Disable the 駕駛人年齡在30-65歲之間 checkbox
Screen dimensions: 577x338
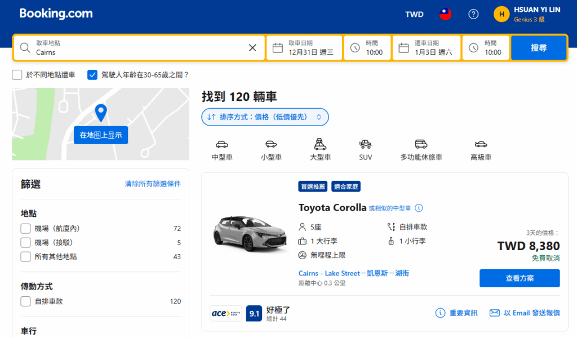tap(92, 74)
